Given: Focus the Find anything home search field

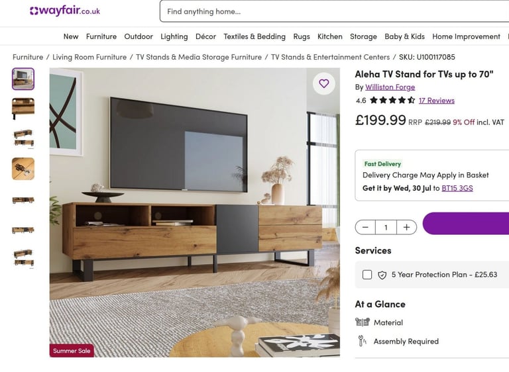Looking at the screenshot, I should (x=334, y=11).
